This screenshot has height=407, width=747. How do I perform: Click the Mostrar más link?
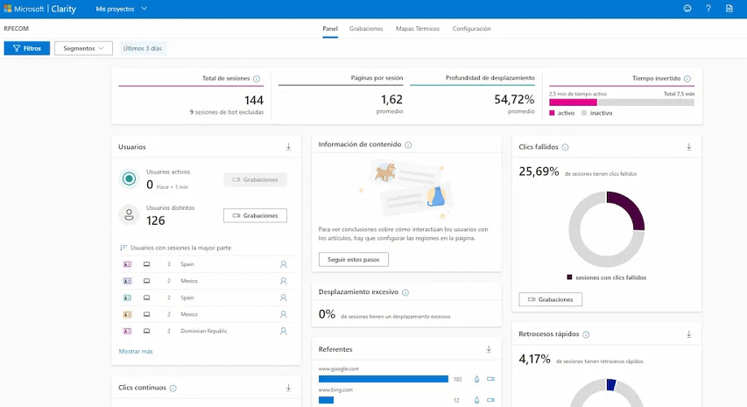pyautogui.click(x=136, y=351)
